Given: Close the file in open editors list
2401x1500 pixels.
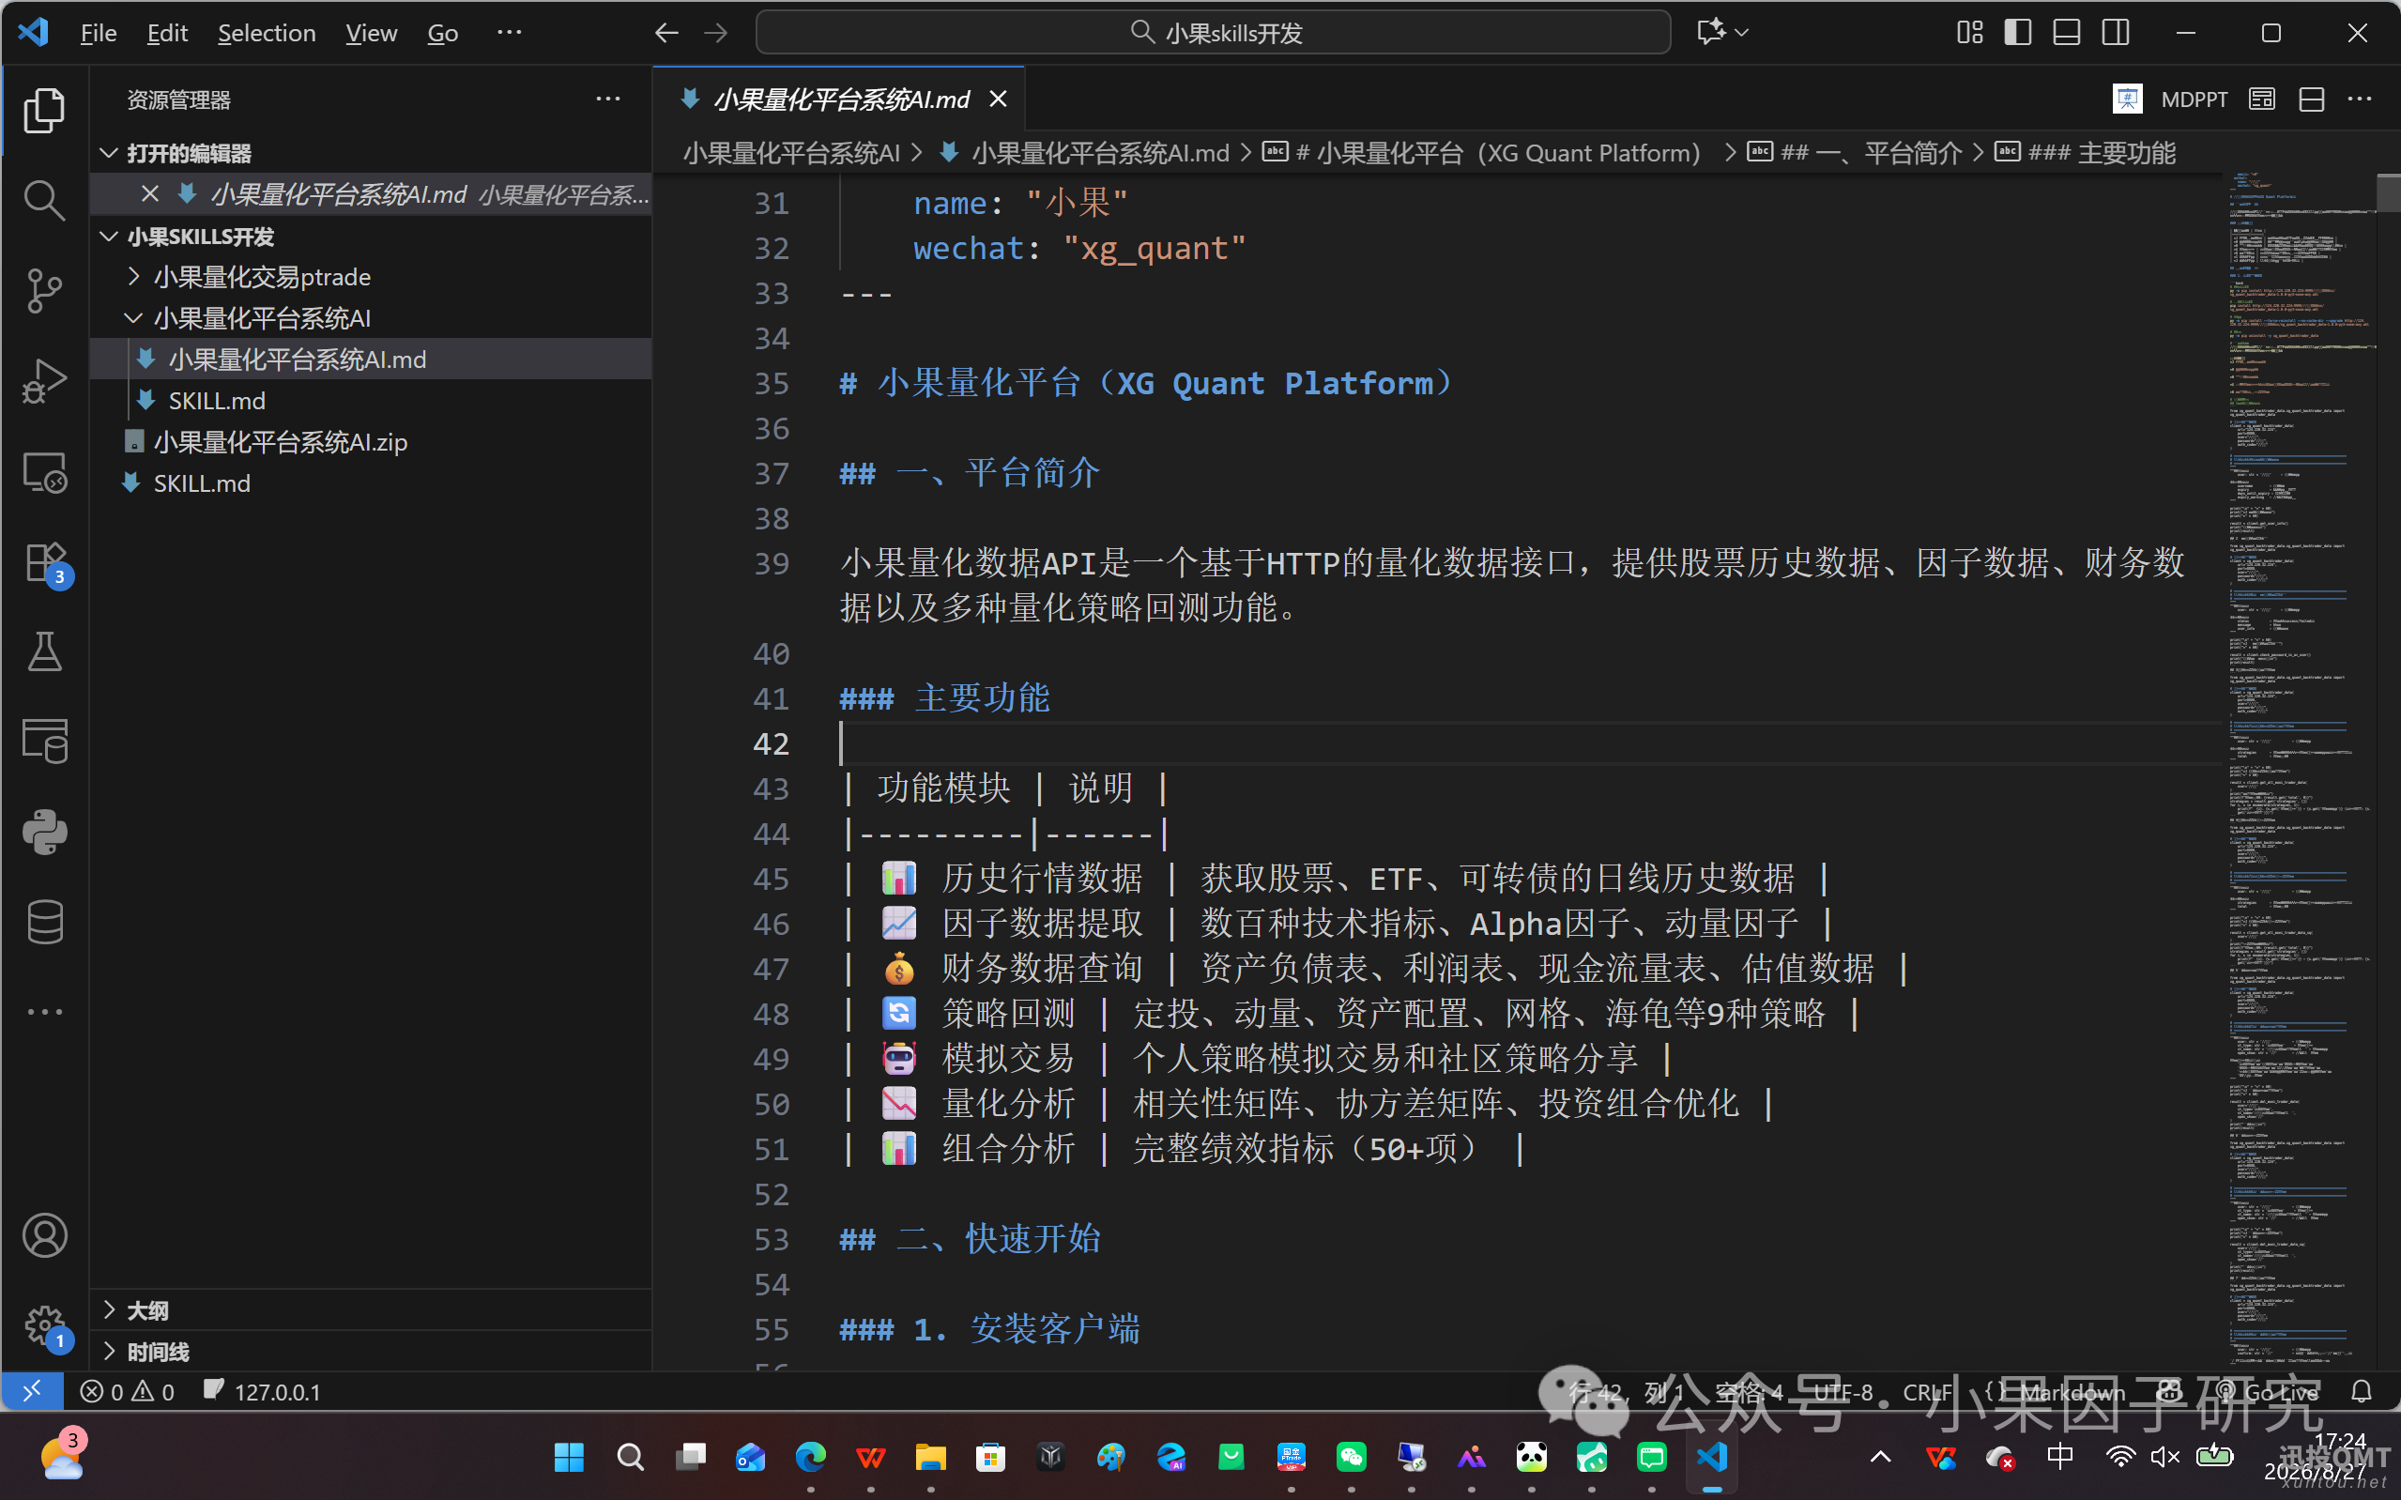Looking at the screenshot, I should tap(150, 193).
